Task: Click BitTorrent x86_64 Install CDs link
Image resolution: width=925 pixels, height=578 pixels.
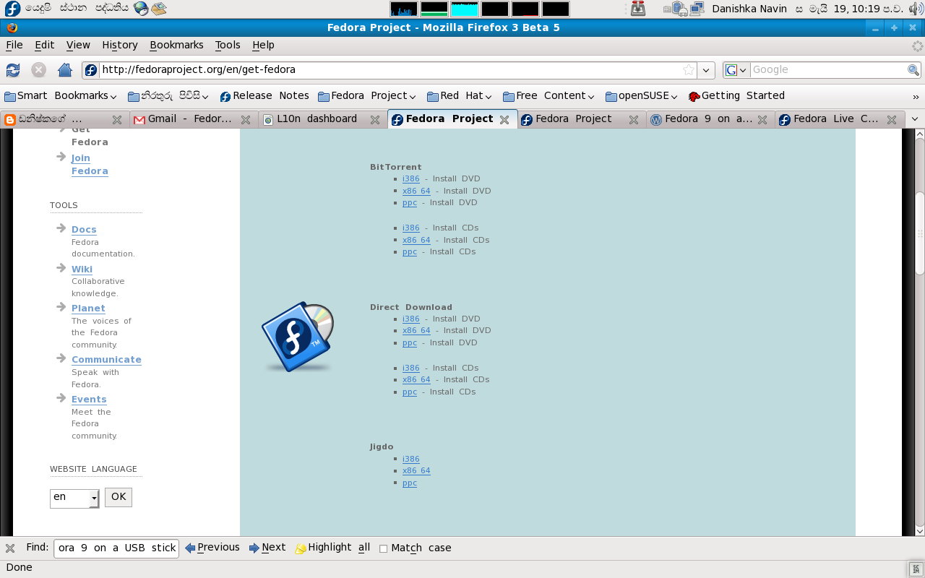Action: pos(416,240)
